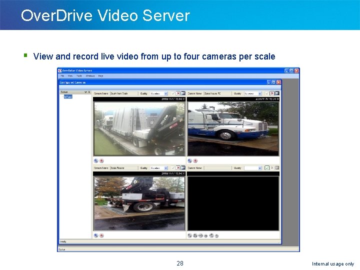The width and height of the screenshot is (360, 270).
Task: Select the highlighted scale item in Scales tree
Action: (x=68, y=97)
